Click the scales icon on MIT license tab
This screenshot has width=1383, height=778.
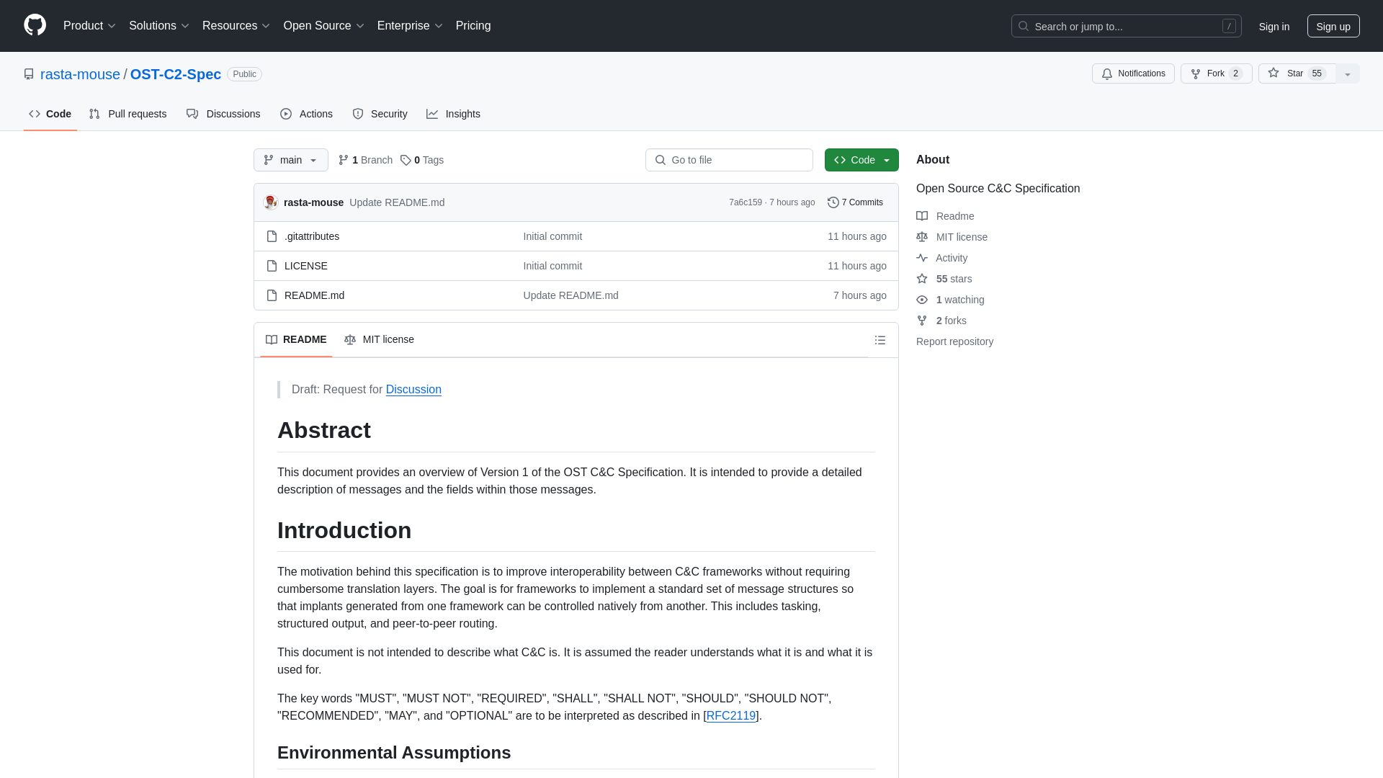tap(350, 339)
